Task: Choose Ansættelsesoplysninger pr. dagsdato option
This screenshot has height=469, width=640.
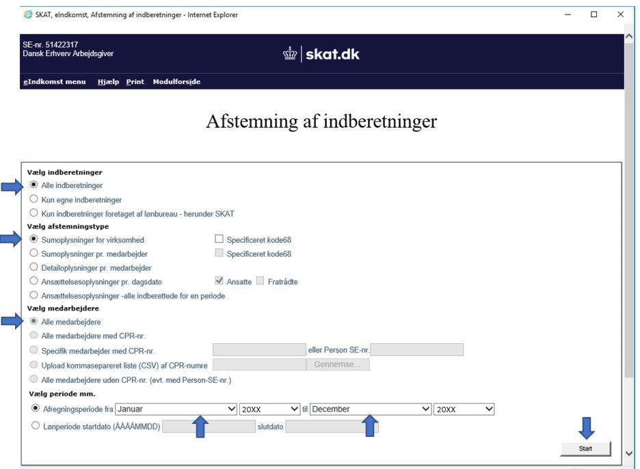Action: (34, 282)
